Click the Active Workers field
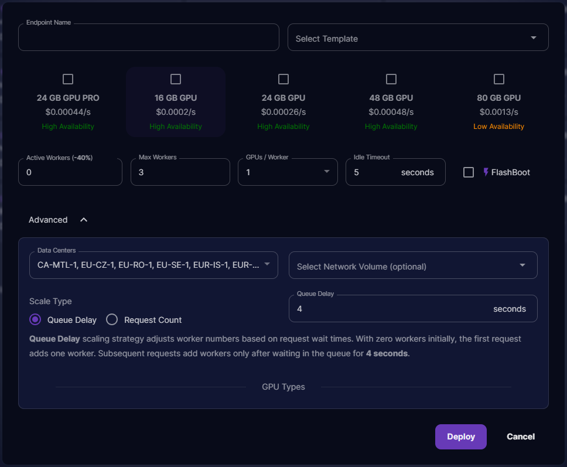Screen dimensions: 567x467 click(x=70, y=172)
